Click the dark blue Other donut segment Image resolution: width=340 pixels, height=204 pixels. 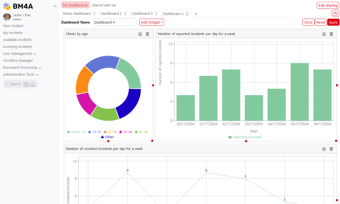130,103
